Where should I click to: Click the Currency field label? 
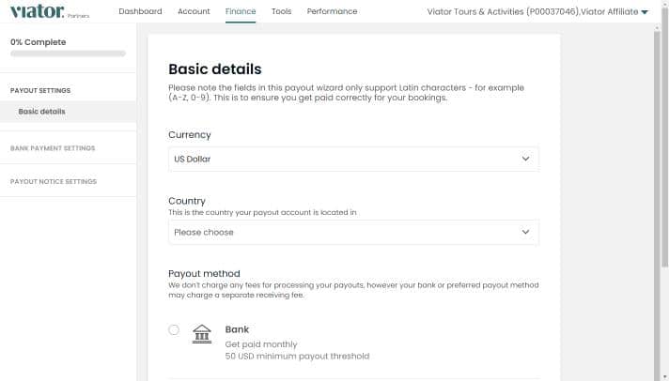pos(190,135)
